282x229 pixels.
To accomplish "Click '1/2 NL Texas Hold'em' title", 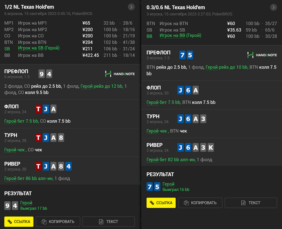I will (29, 7).
